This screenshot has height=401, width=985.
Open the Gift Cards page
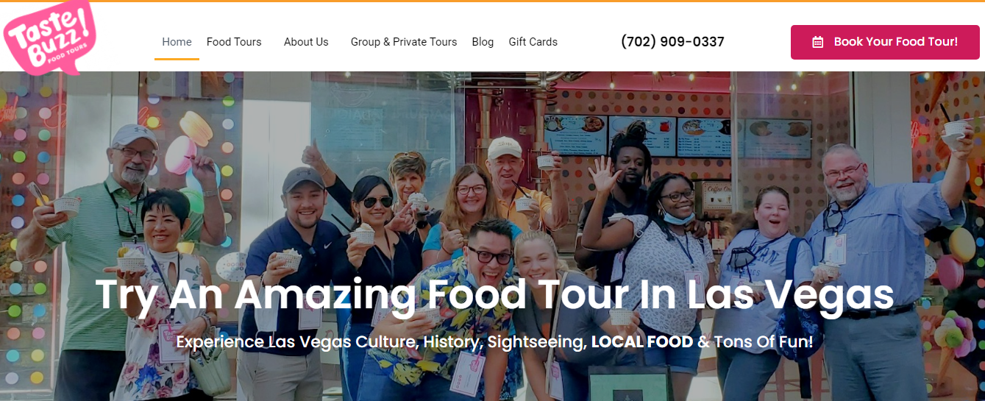coord(533,42)
